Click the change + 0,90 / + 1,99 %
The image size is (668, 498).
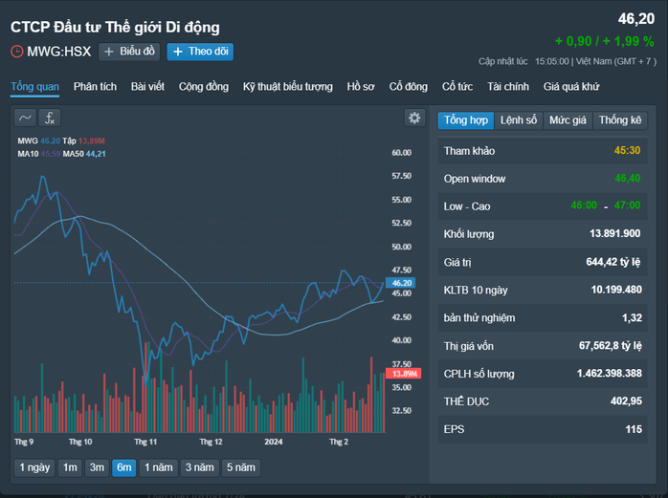point(605,41)
